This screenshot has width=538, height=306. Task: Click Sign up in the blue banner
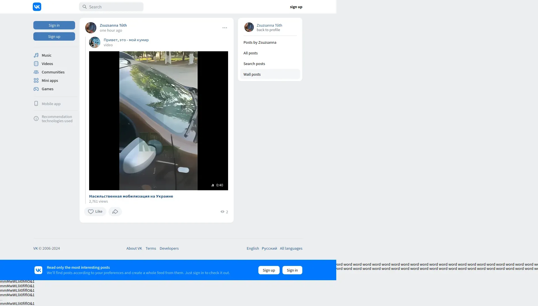(269, 270)
